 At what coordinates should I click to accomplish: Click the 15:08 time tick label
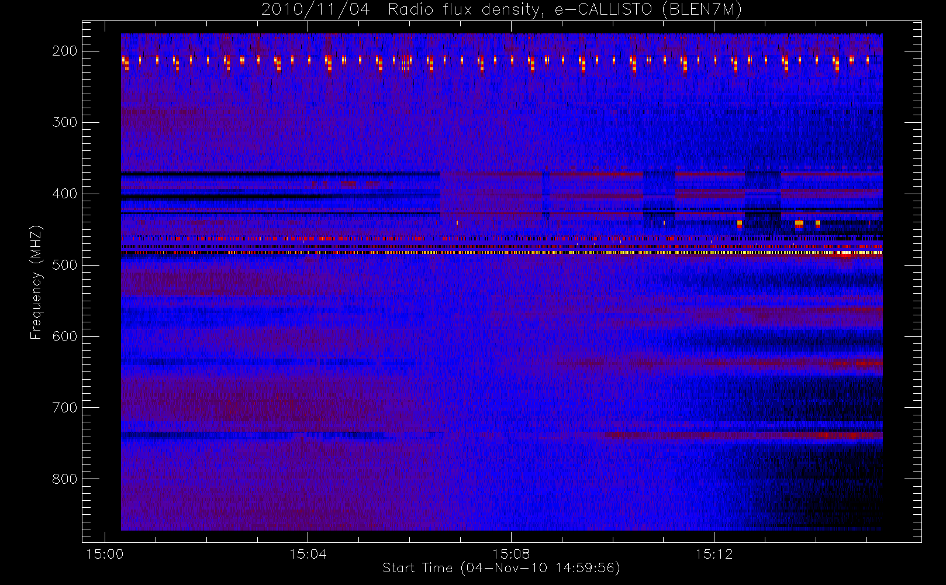(511, 554)
